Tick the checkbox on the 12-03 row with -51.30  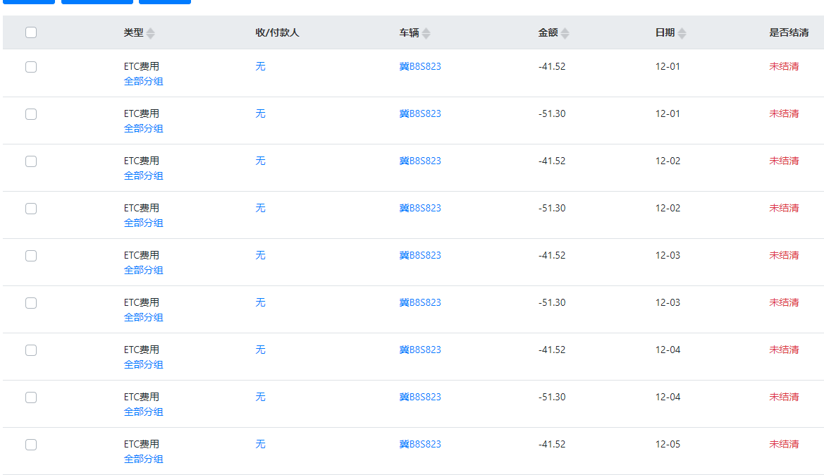coord(31,303)
